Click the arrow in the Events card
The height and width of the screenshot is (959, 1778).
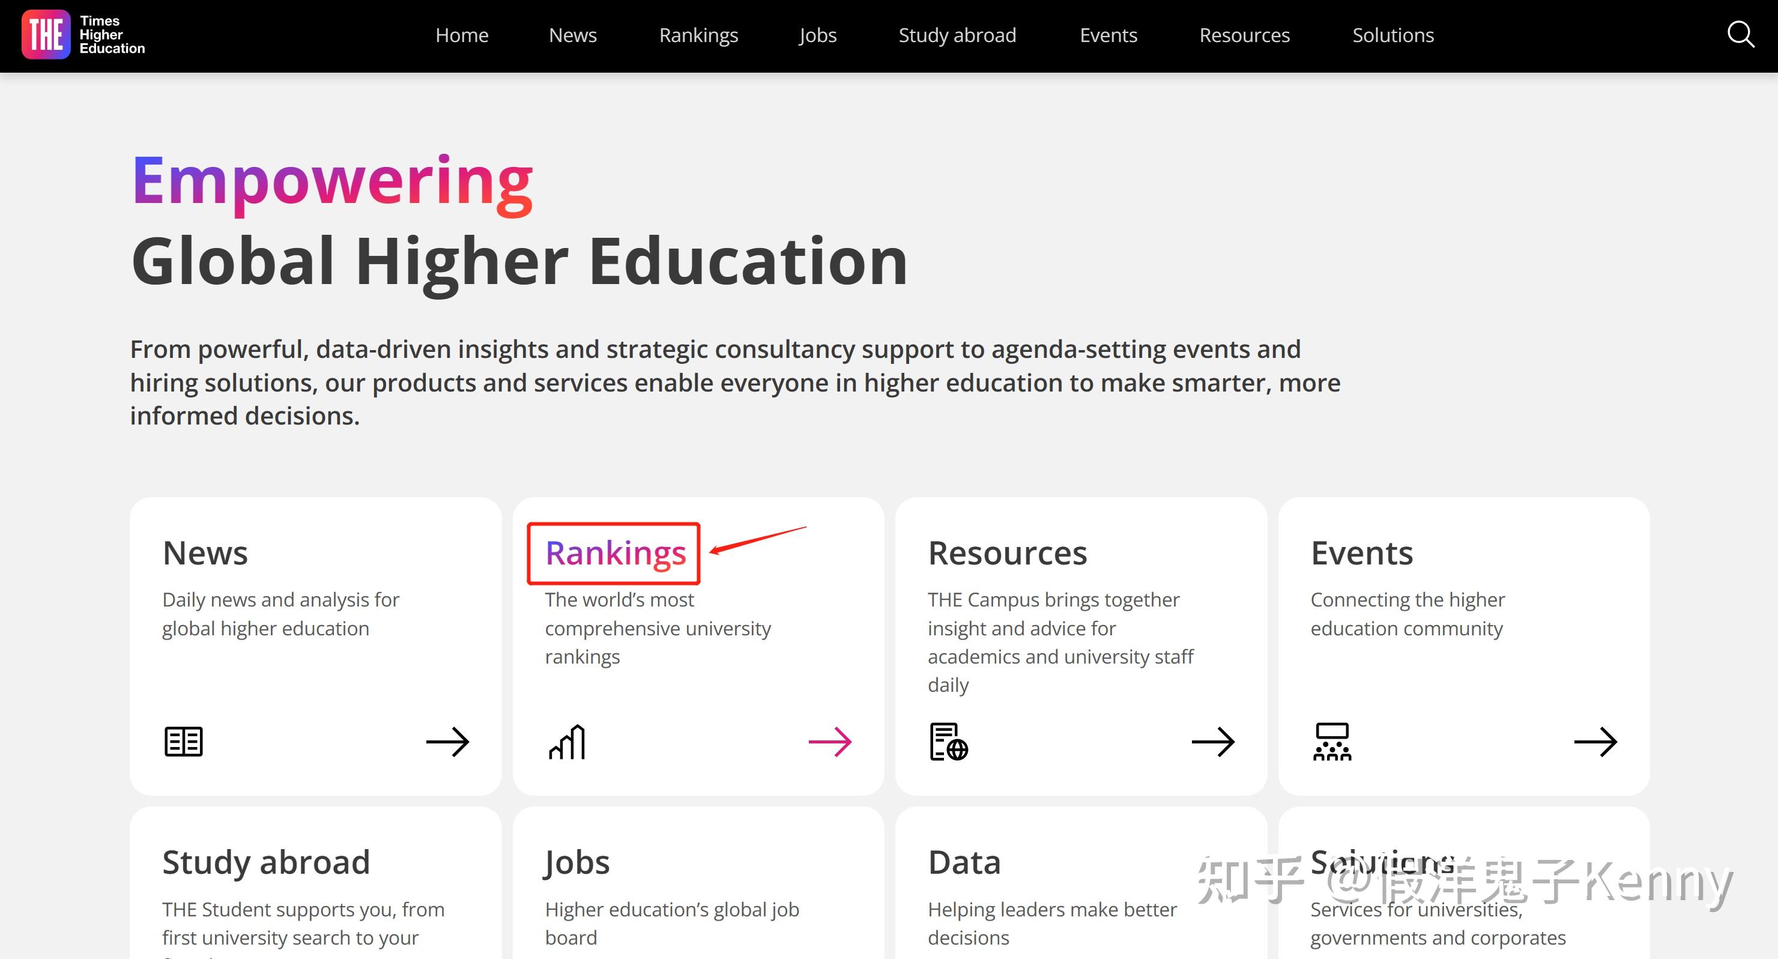1595,742
